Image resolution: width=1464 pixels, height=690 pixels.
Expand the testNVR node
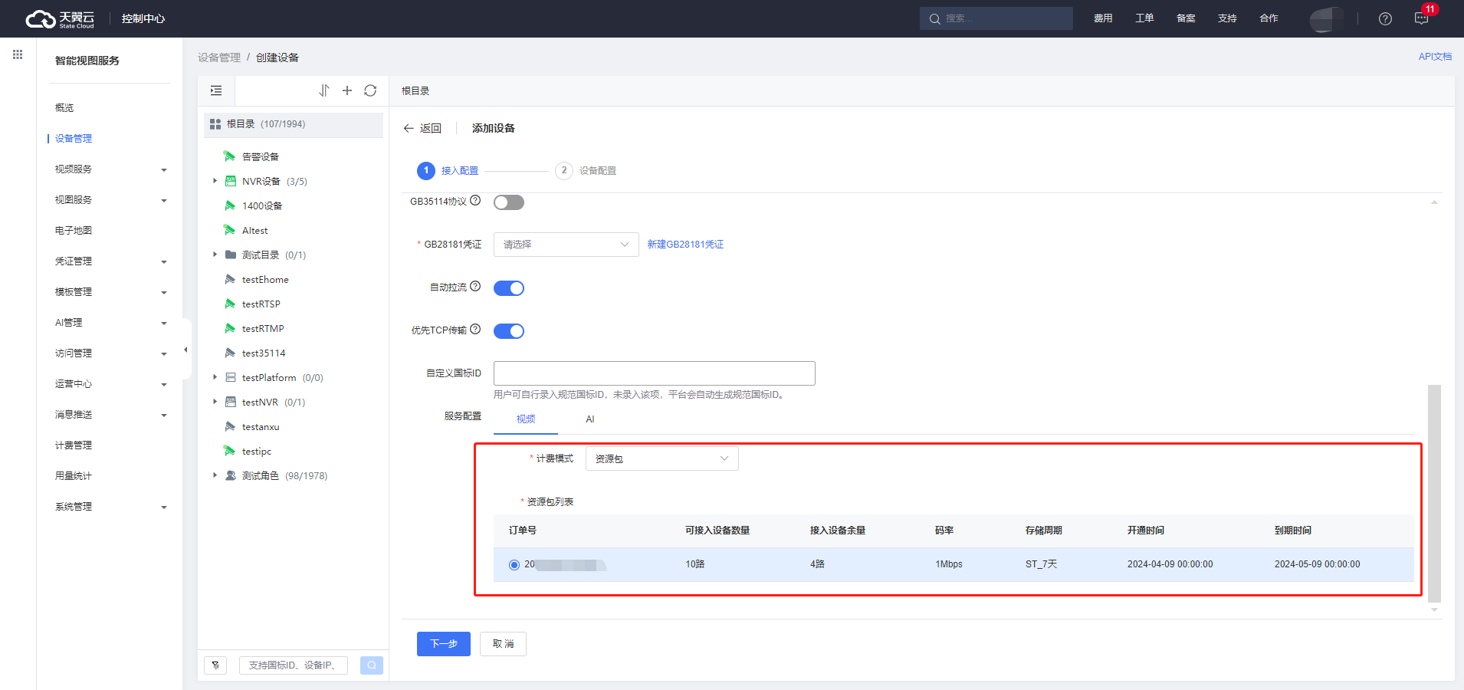click(215, 402)
